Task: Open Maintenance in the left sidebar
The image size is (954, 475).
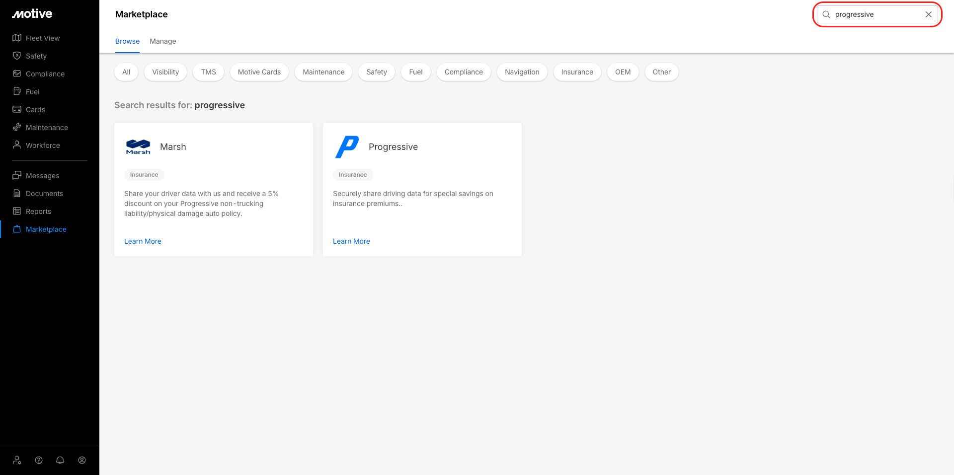Action: point(47,128)
